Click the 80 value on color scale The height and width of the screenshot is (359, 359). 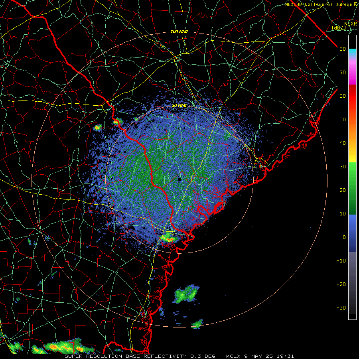coord(343,49)
